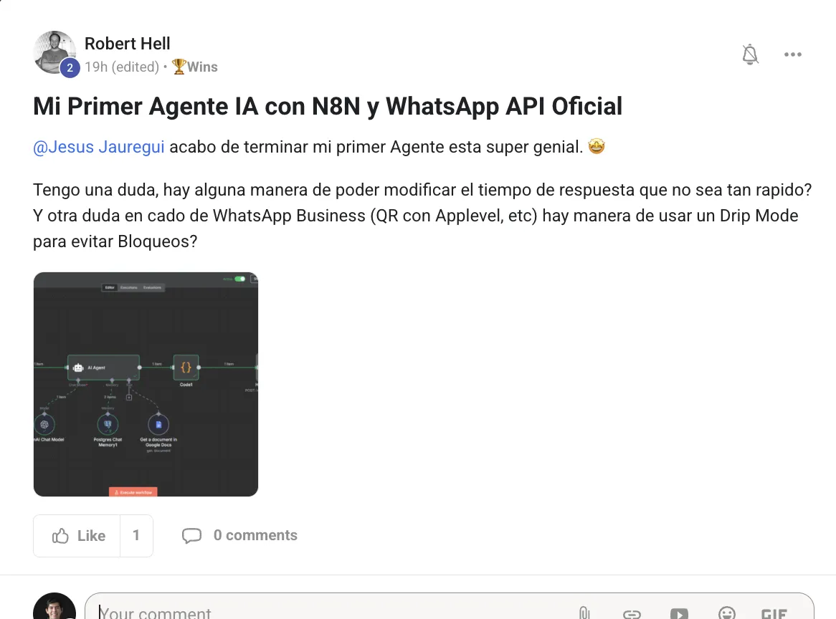Open the three-dot post options menu

793,54
